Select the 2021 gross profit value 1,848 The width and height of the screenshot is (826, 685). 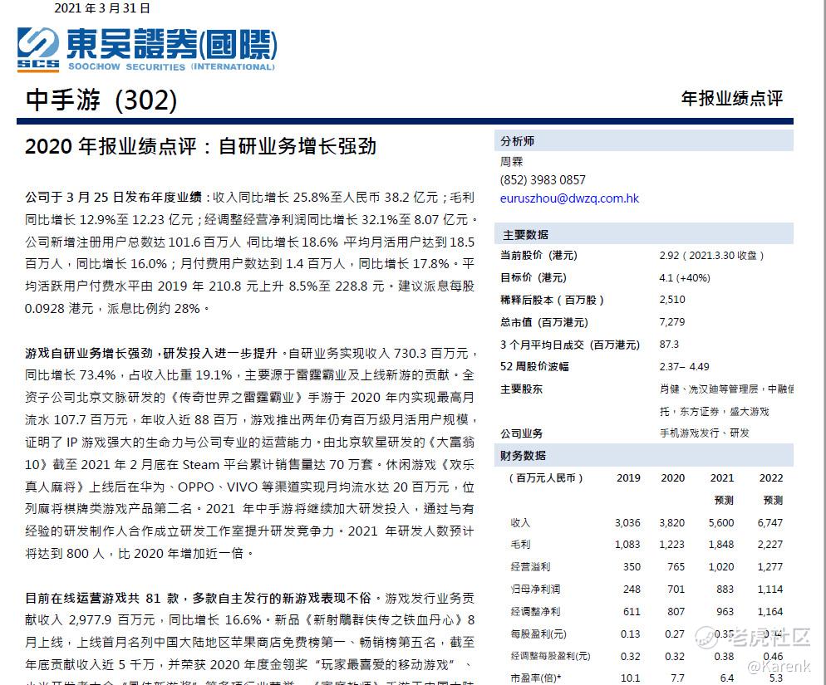[721, 545]
